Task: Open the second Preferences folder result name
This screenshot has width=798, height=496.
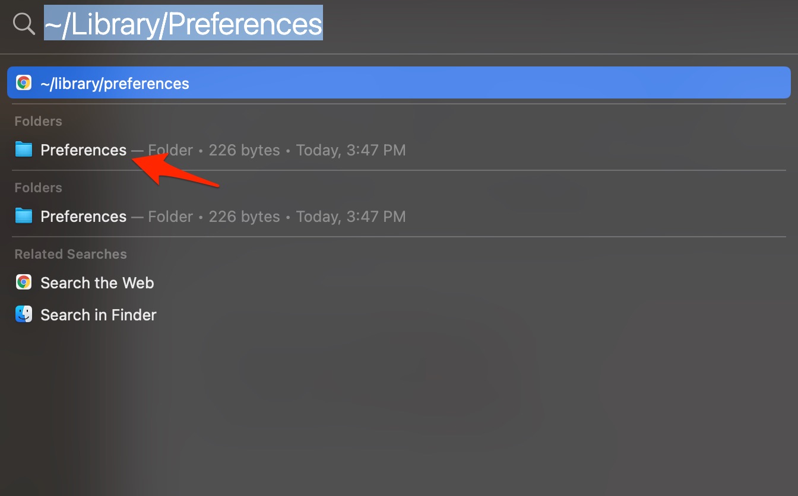Action: pos(83,217)
